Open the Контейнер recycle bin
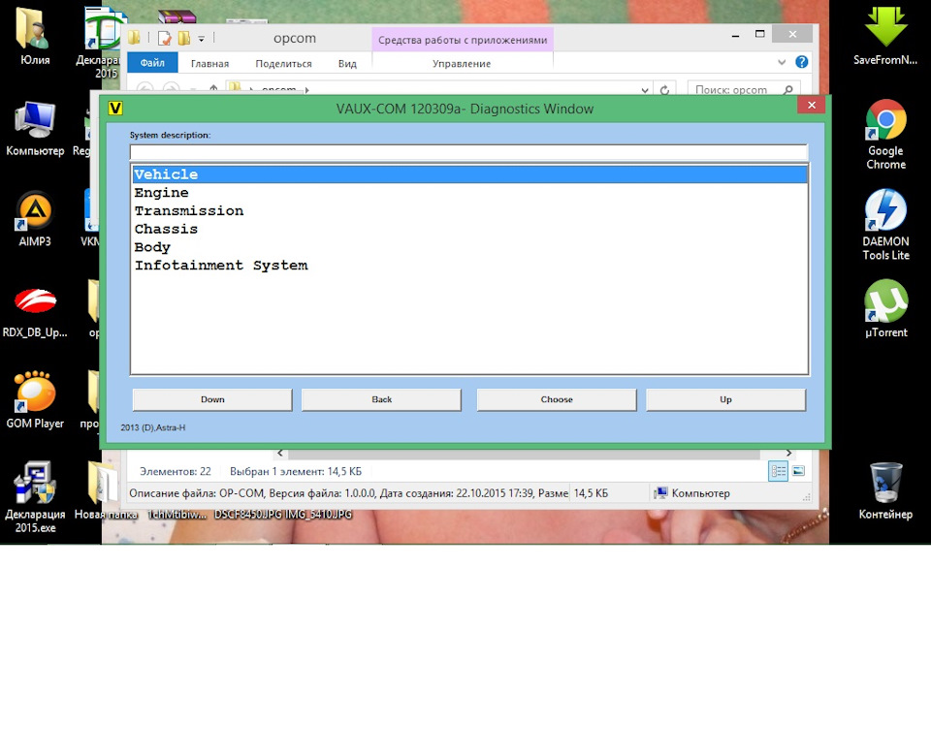Screen dimensions: 931x756 pyautogui.click(x=885, y=490)
